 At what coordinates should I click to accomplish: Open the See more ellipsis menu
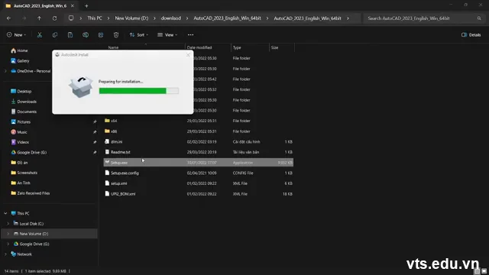pos(190,35)
